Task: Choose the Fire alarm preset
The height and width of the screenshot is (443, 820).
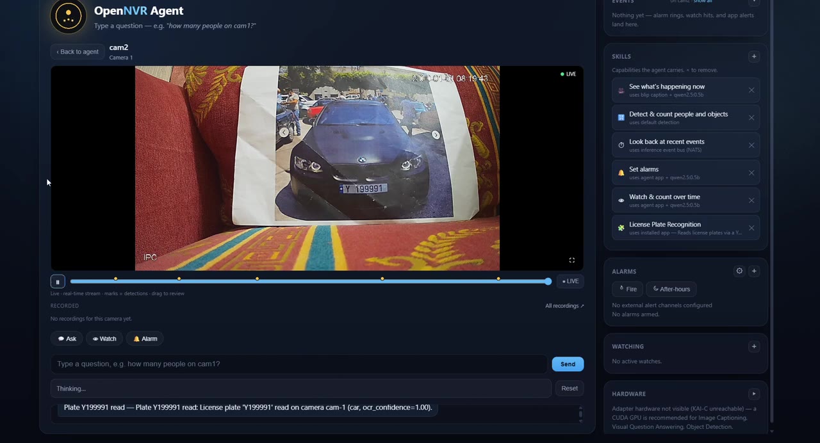Action: point(627,289)
